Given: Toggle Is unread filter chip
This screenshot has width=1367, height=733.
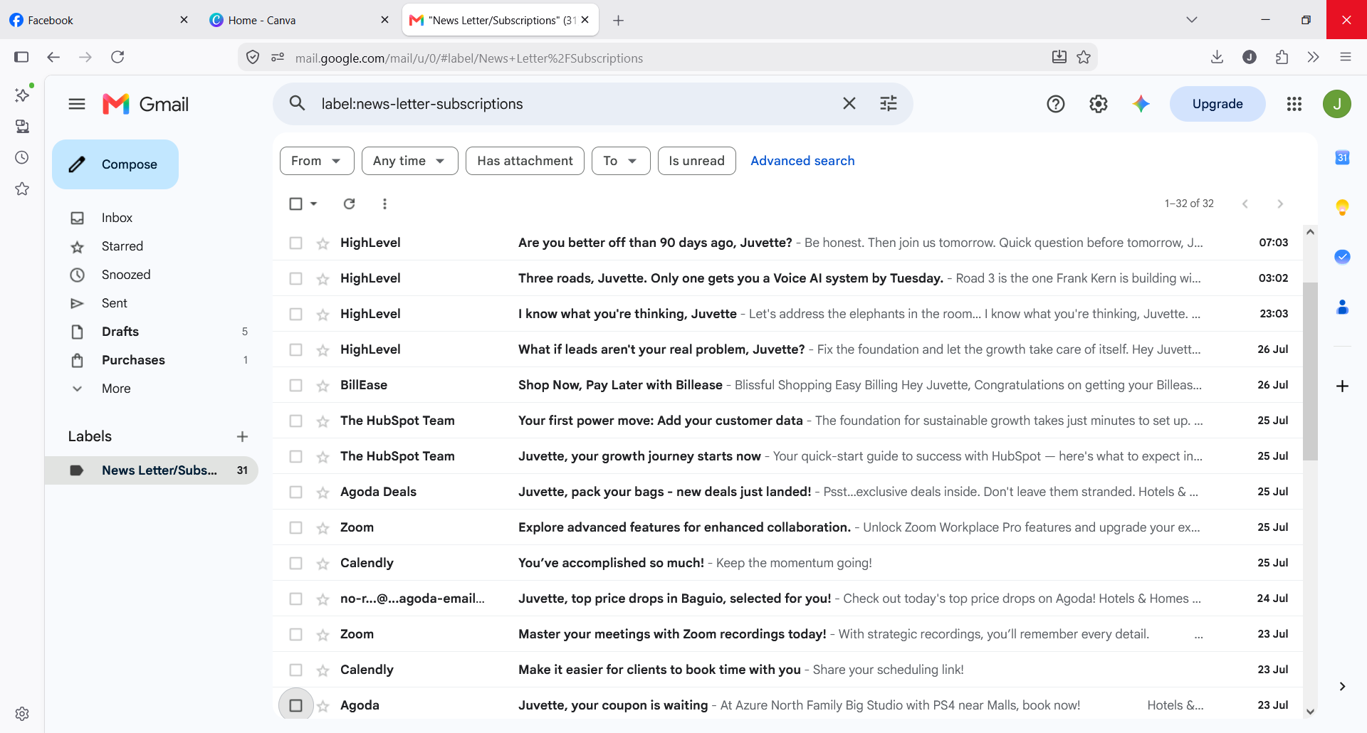Looking at the screenshot, I should (x=696, y=161).
